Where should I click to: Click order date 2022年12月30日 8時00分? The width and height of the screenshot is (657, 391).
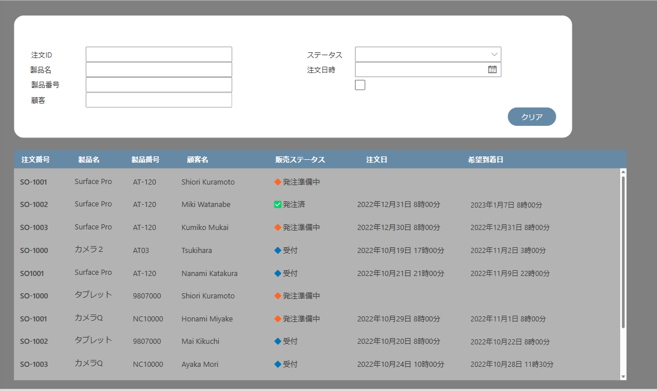399,227
